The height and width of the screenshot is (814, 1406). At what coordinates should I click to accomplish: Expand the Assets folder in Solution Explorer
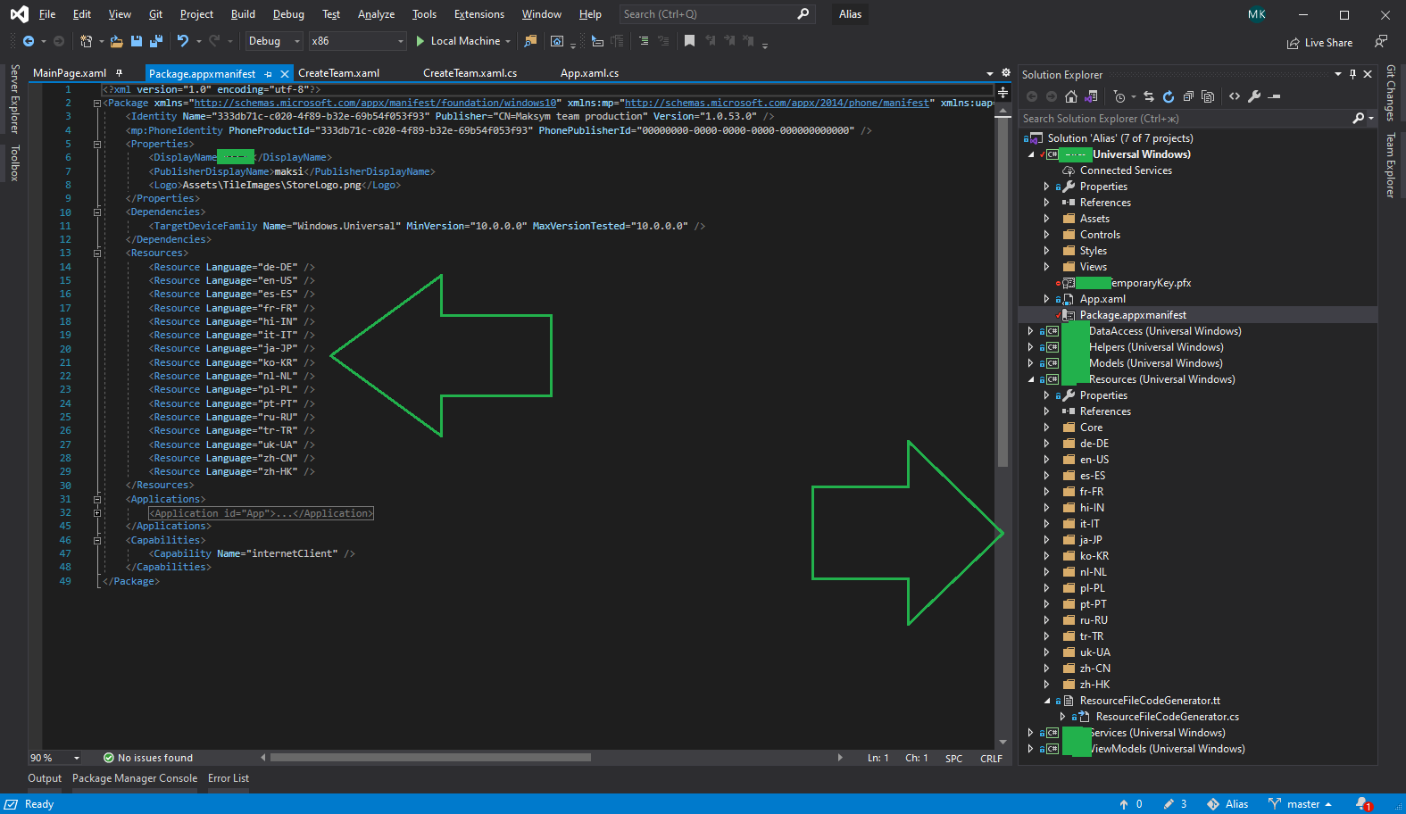[1046, 219]
